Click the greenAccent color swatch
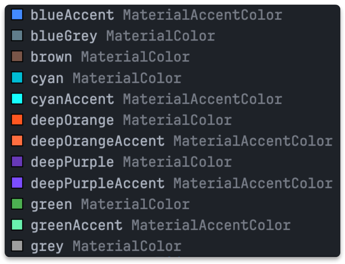 coord(17,225)
